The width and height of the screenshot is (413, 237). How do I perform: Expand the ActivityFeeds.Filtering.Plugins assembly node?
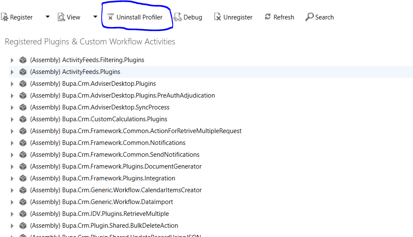click(x=12, y=60)
